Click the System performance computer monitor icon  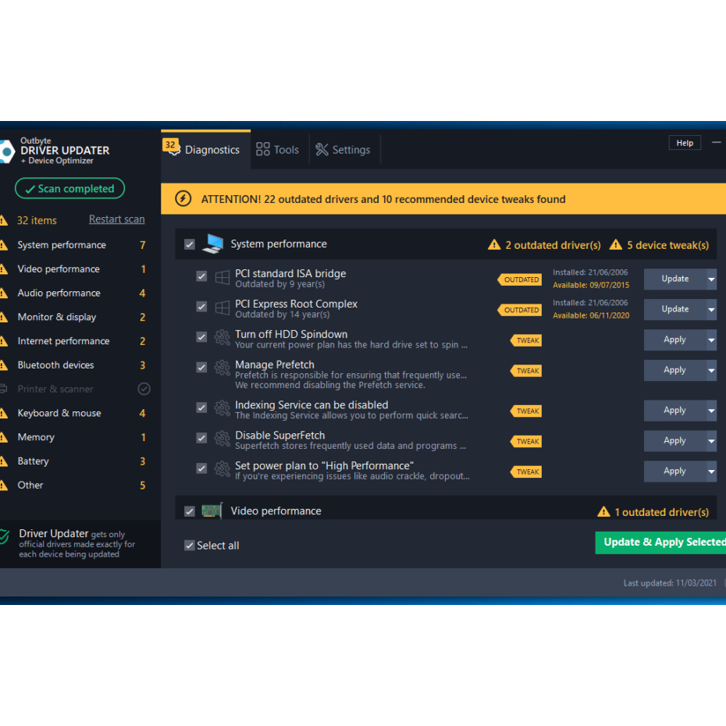212,244
